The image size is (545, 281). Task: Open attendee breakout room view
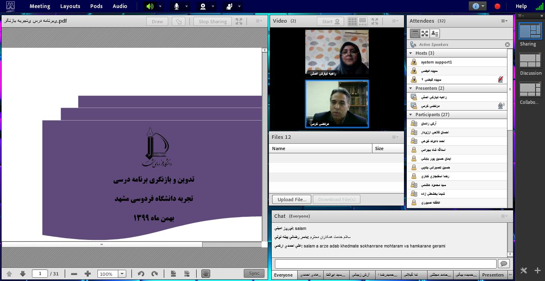425,34
